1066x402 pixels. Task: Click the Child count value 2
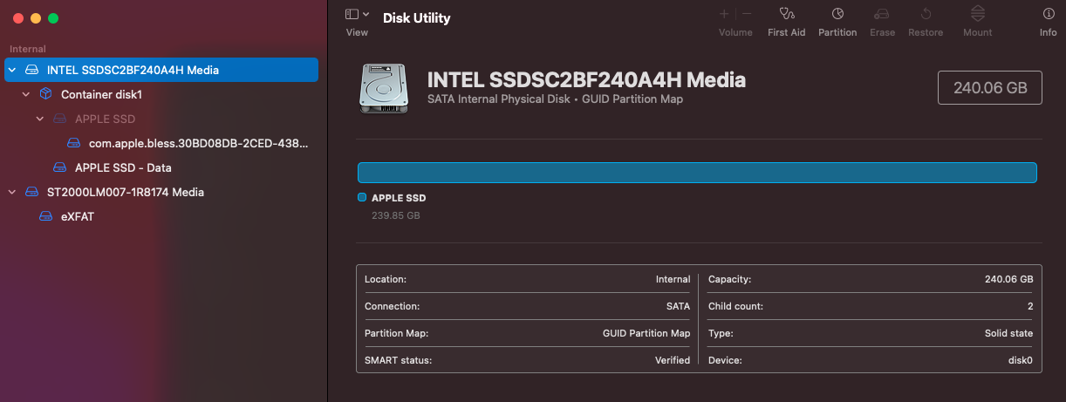click(1030, 306)
